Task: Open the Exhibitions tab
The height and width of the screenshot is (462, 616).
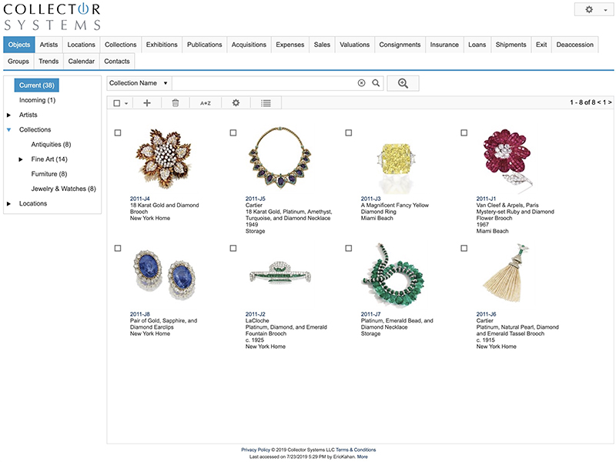Action: coord(162,45)
